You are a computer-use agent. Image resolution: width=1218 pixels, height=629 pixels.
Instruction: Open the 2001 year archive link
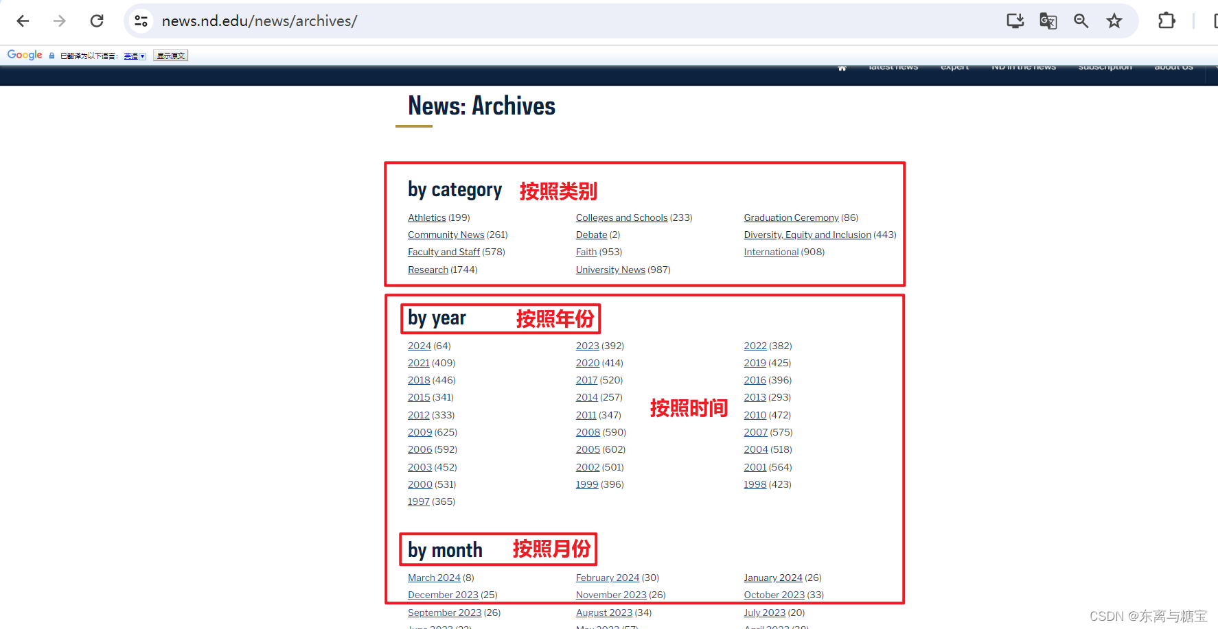click(755, 467)
